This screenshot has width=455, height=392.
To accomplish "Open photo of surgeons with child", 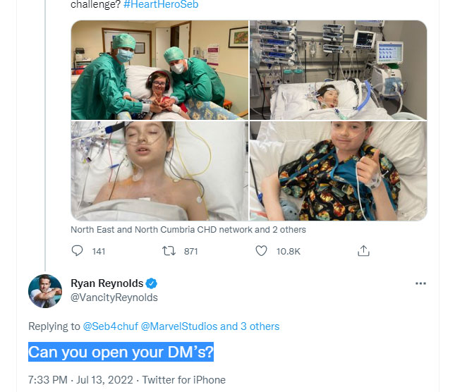I will (159, 70).
